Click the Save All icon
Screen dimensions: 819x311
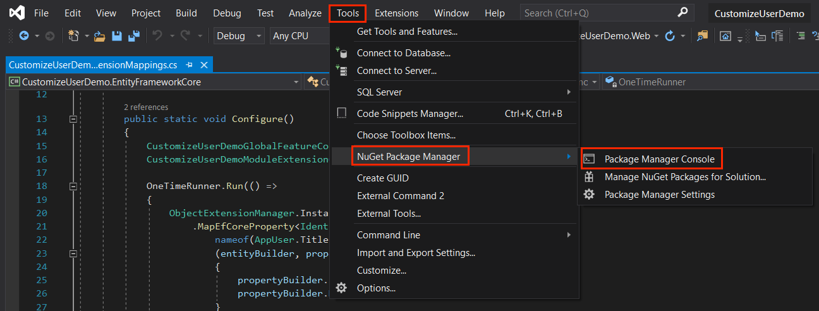click(x=133, y=36)
